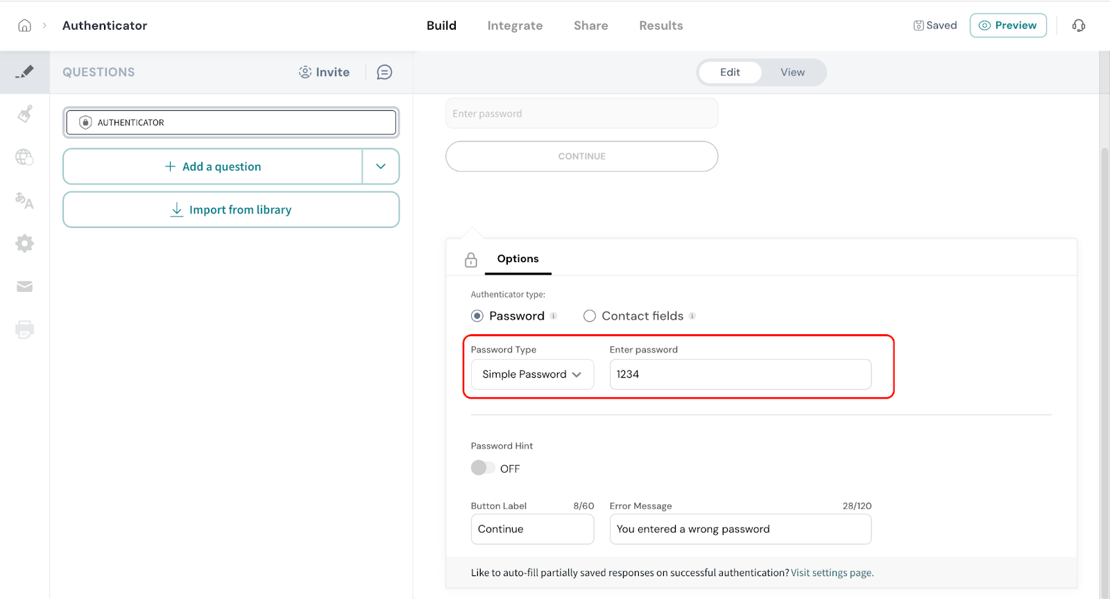Click the headset support icon
The image size is (1110, 599).
[1078, 26]
